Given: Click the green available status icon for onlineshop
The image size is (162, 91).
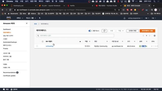Looking at the screenshot, I should click(x=140, y=46).
